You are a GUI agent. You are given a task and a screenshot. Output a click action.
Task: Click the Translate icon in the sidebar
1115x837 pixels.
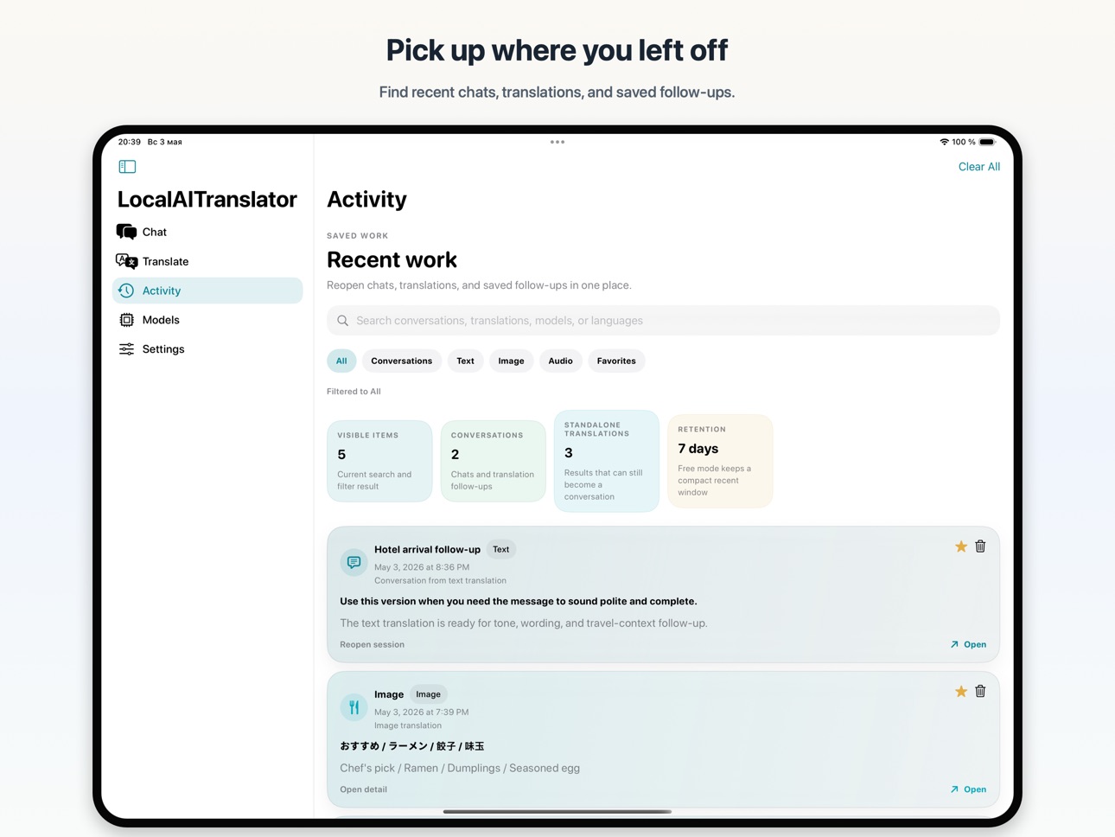(x=126, y=261)
